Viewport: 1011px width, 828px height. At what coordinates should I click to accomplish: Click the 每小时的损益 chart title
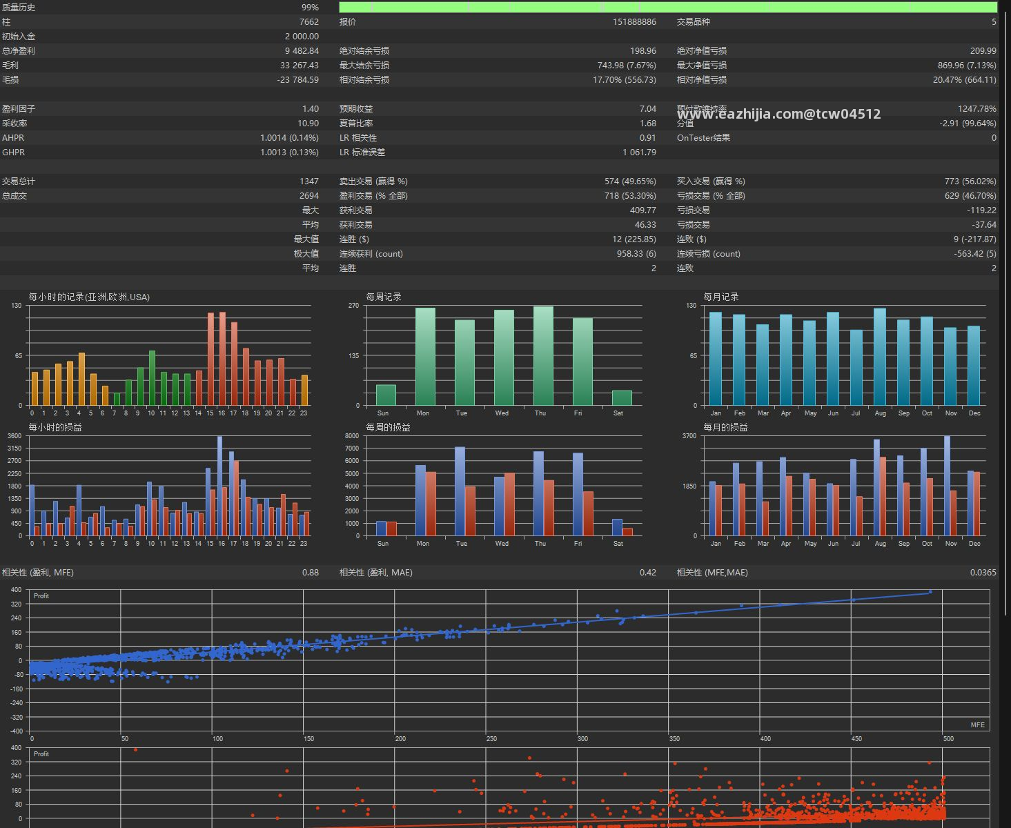point(55,428)
